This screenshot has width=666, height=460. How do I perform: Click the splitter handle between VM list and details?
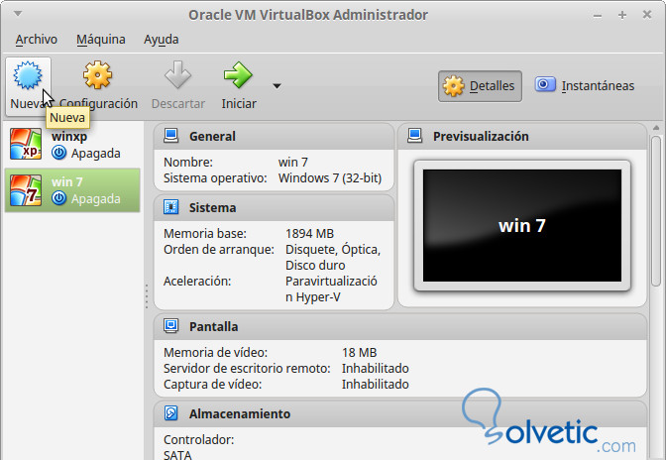(x=147, y=296)
